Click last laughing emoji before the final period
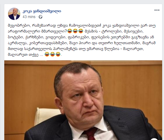Viewport: 164px width, 140px height. (x=58, y=55)
